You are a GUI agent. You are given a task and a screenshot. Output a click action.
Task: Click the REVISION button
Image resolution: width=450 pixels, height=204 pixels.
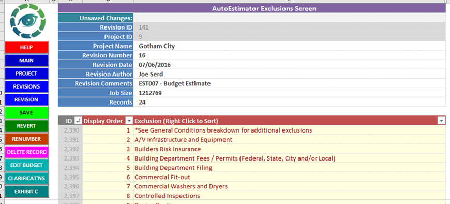(x=26, y=100)
